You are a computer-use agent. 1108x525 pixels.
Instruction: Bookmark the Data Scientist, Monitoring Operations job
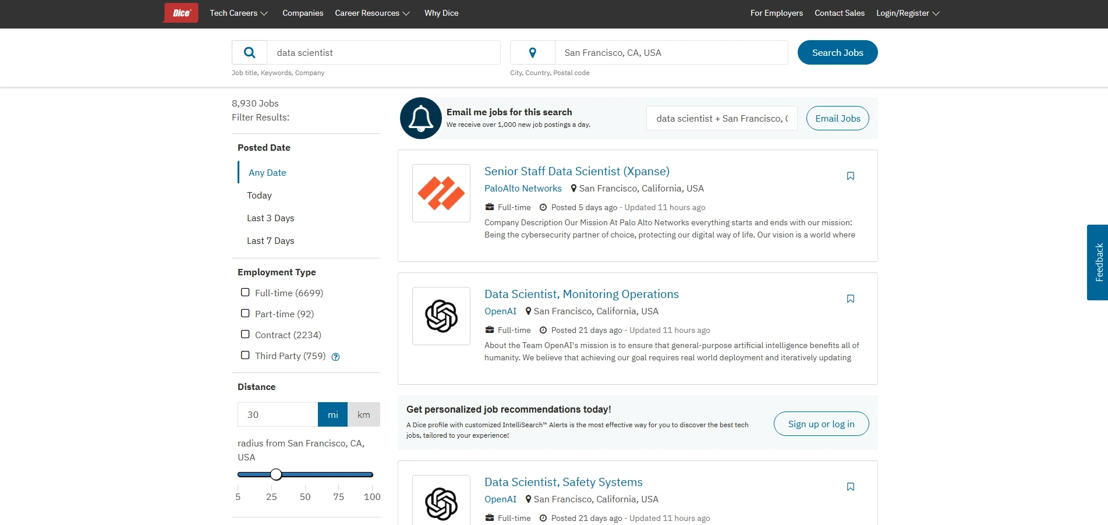pos(850,299)
